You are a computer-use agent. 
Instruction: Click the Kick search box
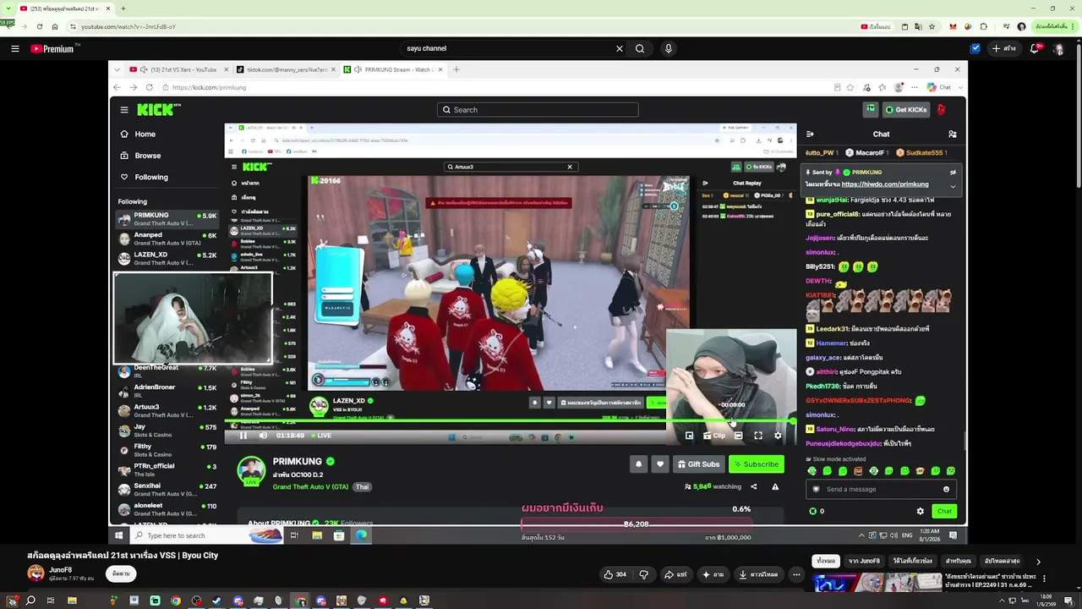click(538, 110)
